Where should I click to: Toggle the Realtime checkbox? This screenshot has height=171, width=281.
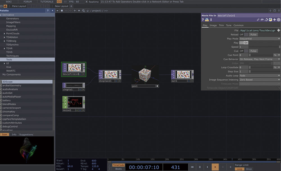pyautogui.click(x=87, y=2)
